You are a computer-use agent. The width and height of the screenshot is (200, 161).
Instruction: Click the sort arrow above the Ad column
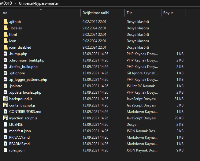pyautogui.click(x=41, y=9)
